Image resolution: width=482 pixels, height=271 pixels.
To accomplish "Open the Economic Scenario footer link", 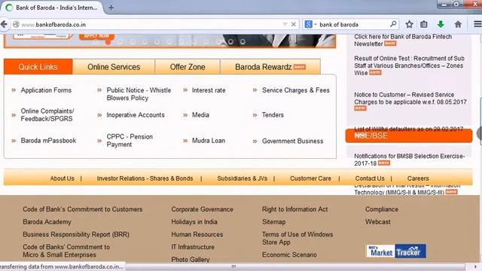I will [x=289, y=254].
